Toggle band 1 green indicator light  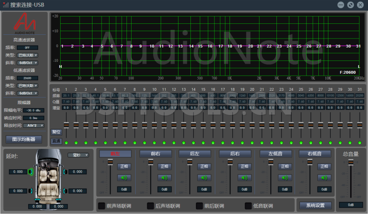coord(66,143)
